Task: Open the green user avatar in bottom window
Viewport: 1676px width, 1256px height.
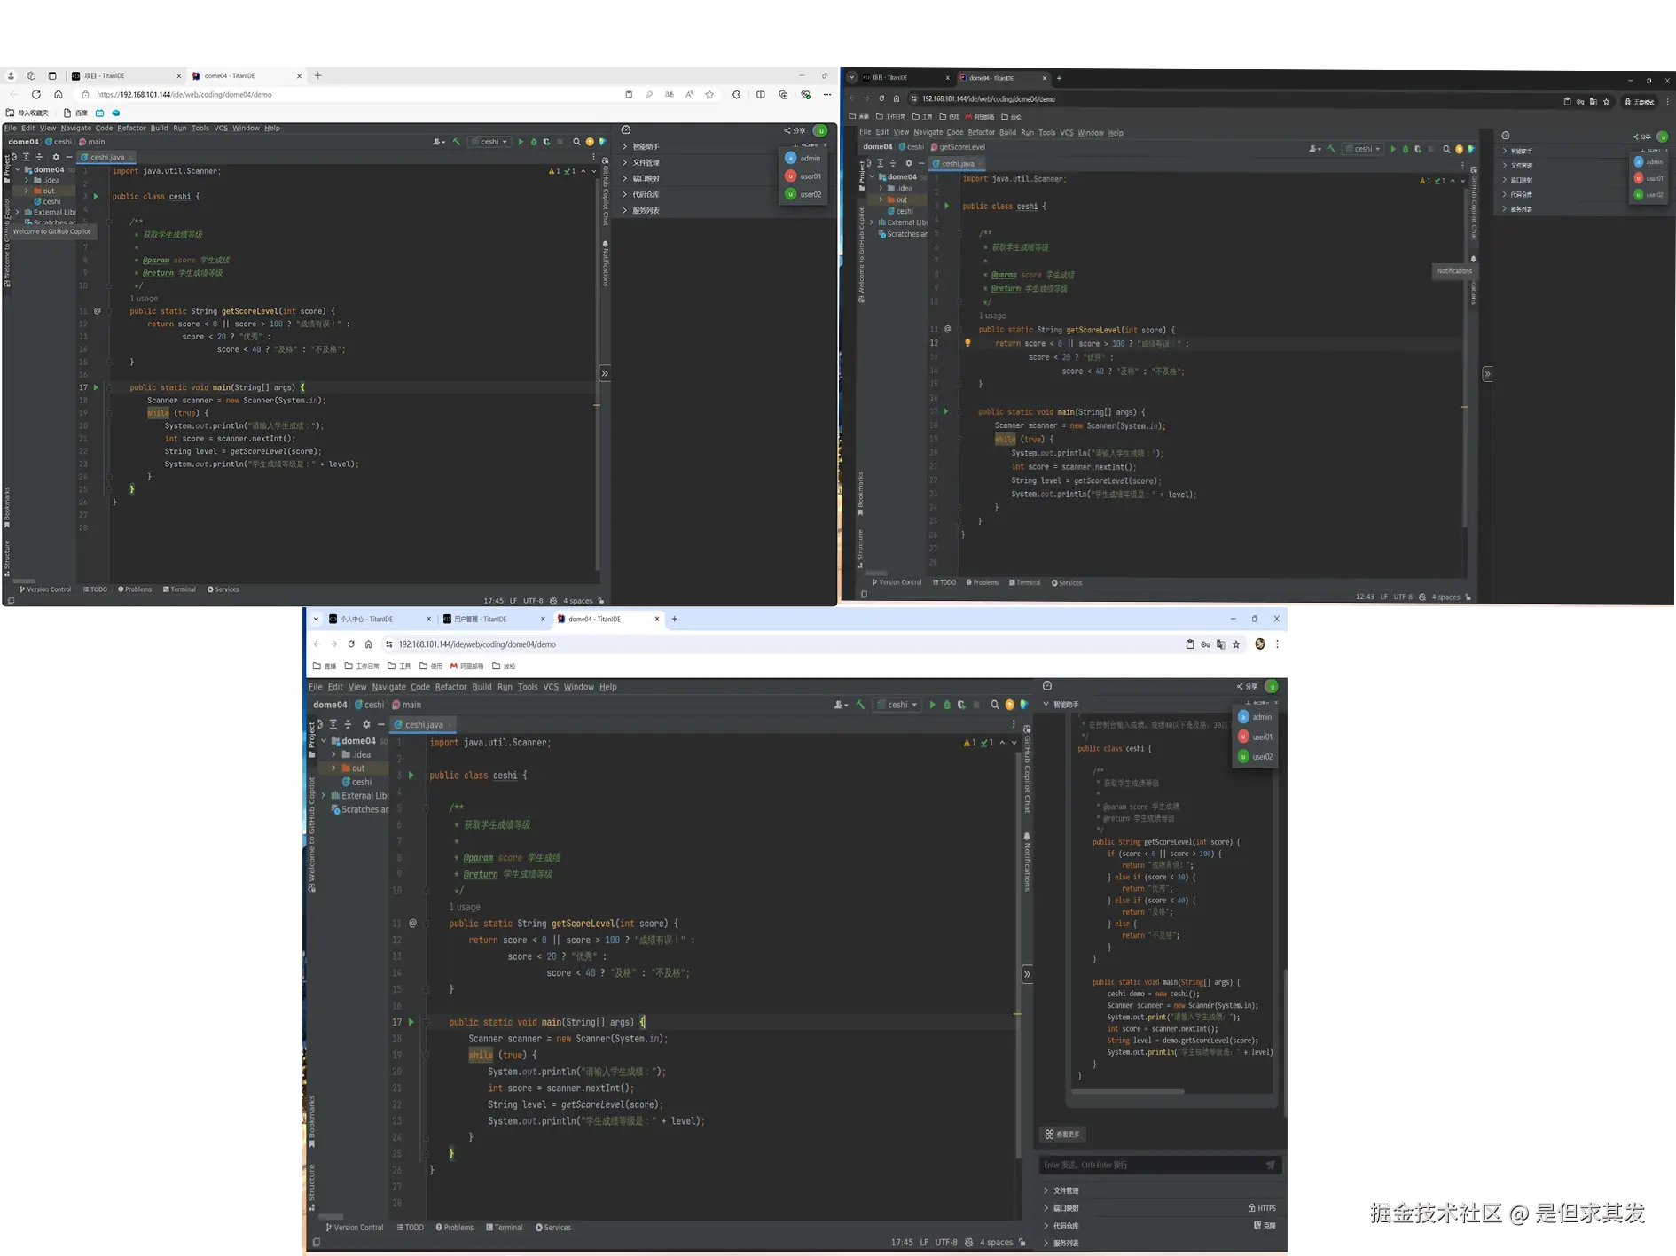Action: [x=1272, y=686]
